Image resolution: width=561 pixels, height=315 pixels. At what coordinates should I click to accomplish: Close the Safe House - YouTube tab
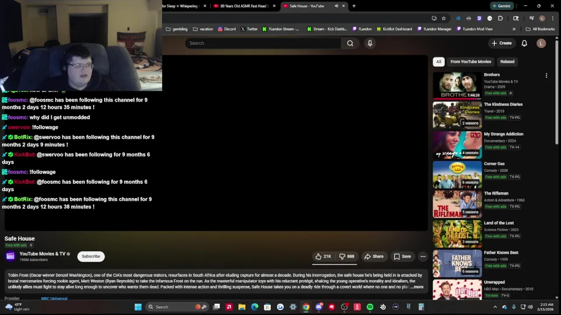[344, 6]
